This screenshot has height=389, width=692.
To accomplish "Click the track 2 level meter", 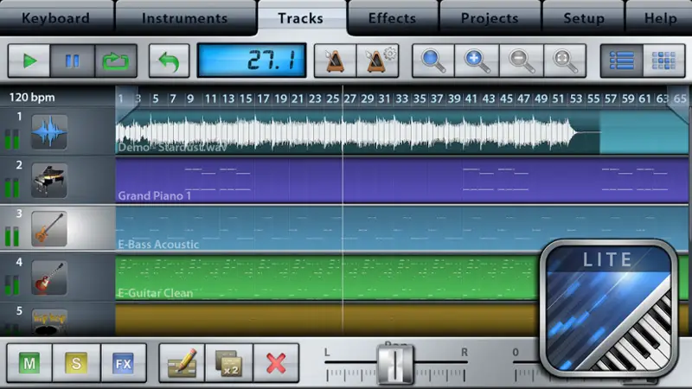I will click(12, 188).
